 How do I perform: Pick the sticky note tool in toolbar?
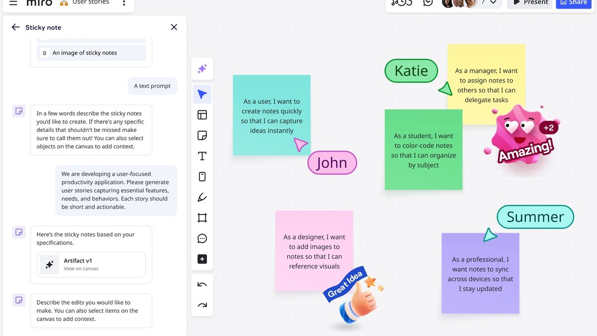(x=202, y=135)
